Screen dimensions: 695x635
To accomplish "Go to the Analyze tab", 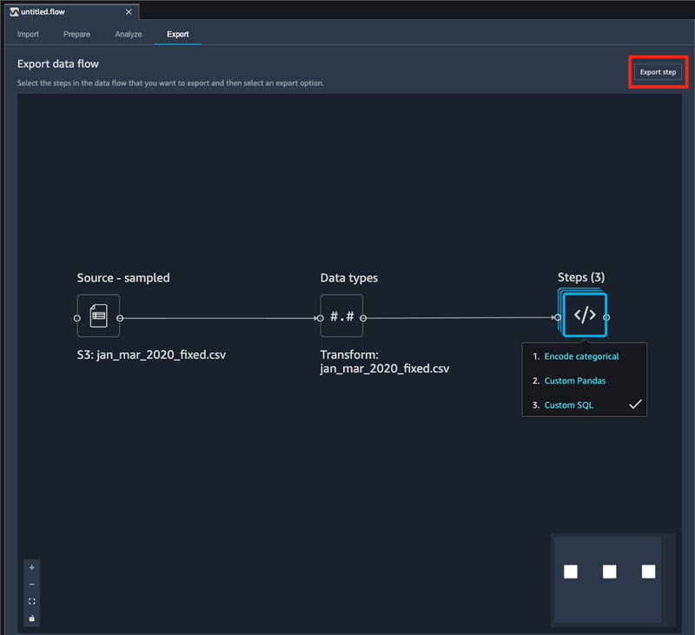I will (129, 34).
